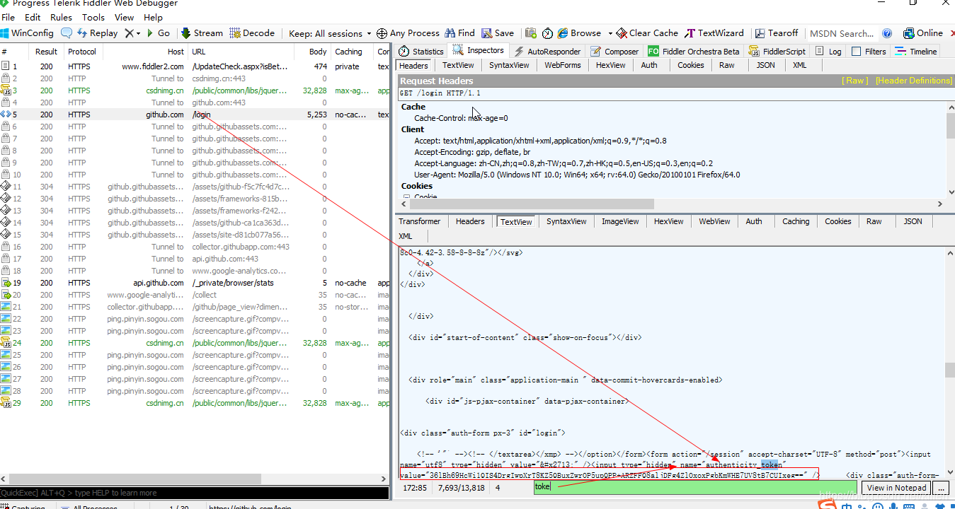Sort sessions by Protocol column header
The image size is (955, 509).
82,52
